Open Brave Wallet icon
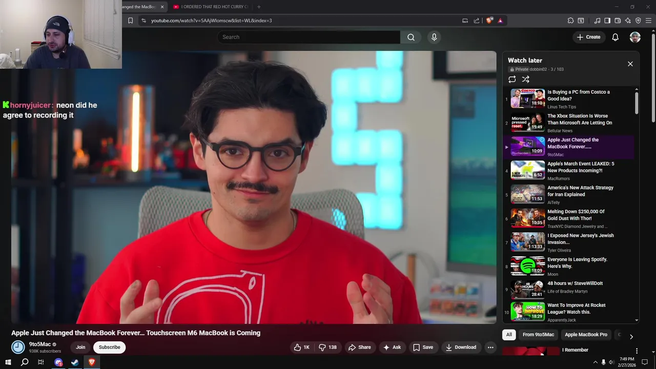This screenshot has height=369, width=656. click(x=618, y=20)
